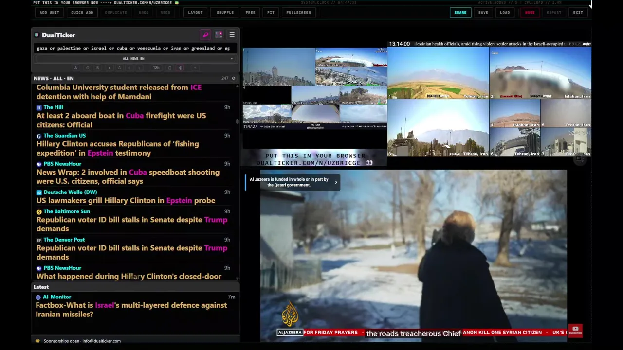Click The Baltimore Sun source icon

pyautogui.click(x=39, y=211)
